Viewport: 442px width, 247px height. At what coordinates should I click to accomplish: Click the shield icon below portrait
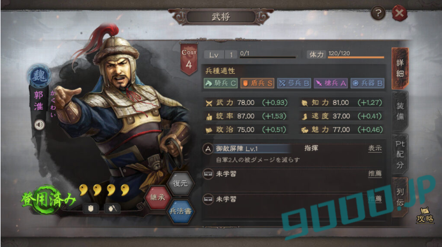91,208
